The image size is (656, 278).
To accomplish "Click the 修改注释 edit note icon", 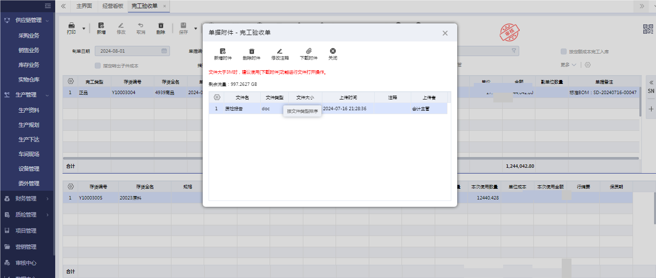I will coord(280,51).
